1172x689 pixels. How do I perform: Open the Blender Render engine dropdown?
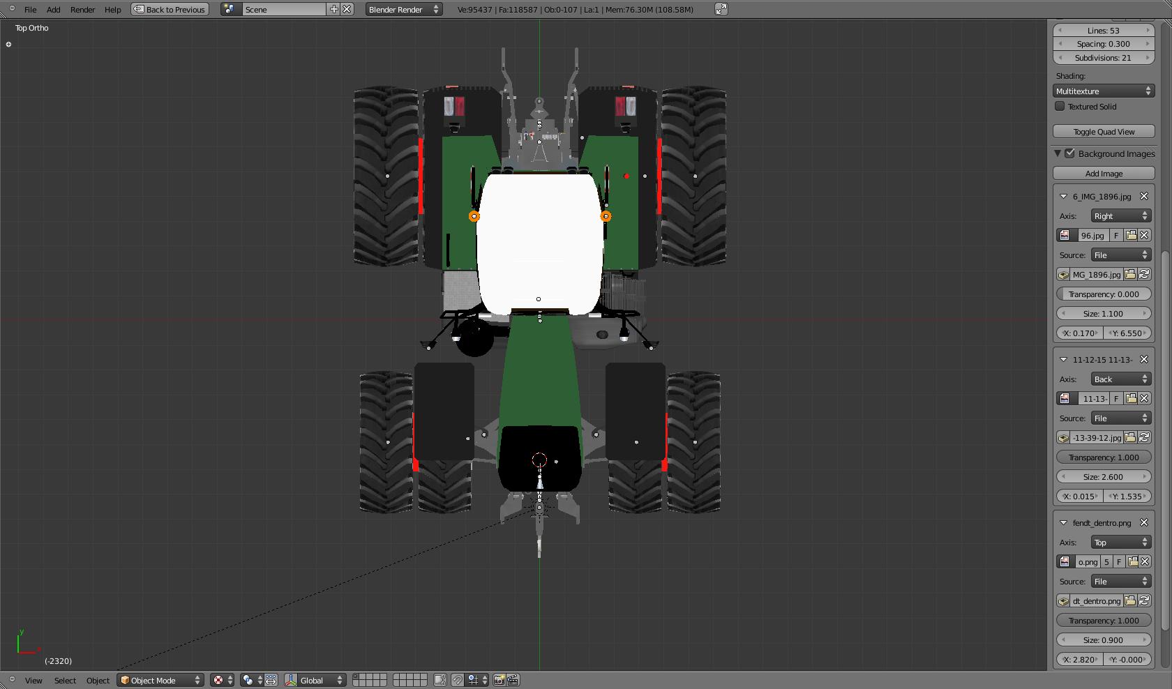coord(404,10)
